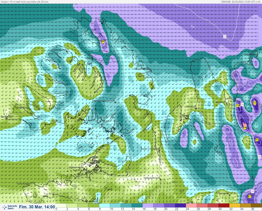Viewport: 262px width, 211px height.
Task: Select the 20–22 m/s violet legend swatch
Action: (x=170, y=205)
